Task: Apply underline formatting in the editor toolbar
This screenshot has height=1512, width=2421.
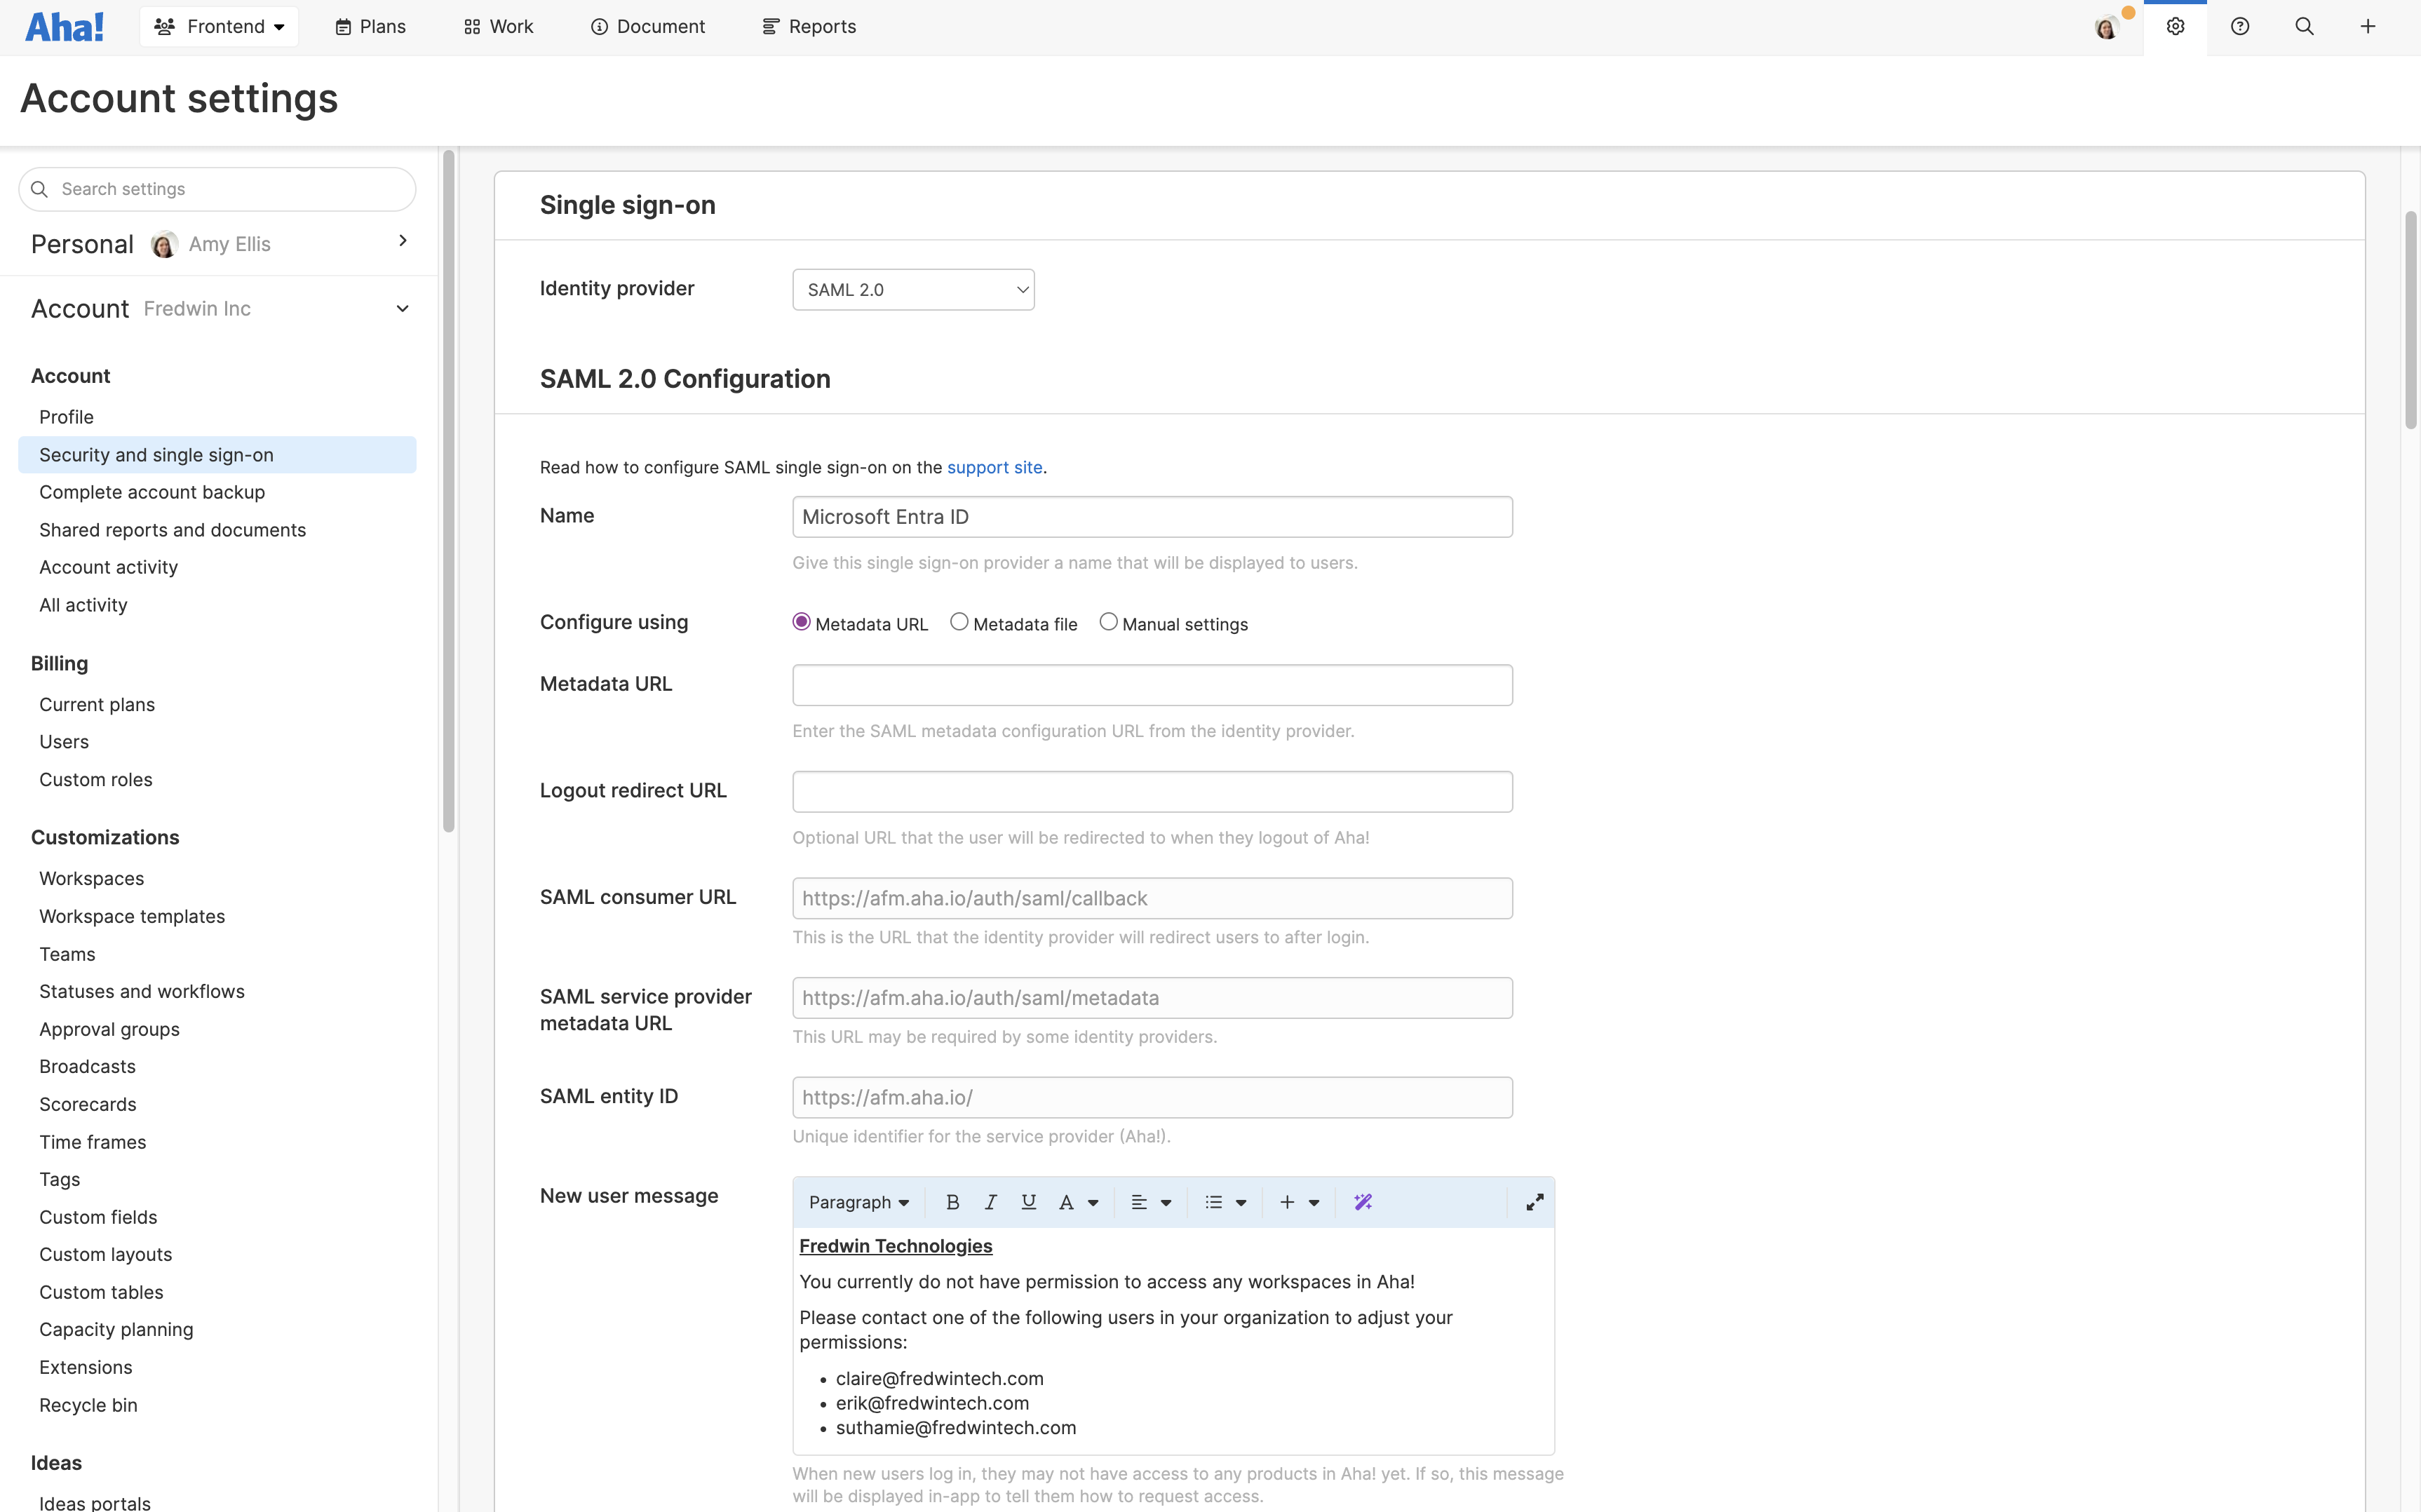Action: tap(1027, 1202)
